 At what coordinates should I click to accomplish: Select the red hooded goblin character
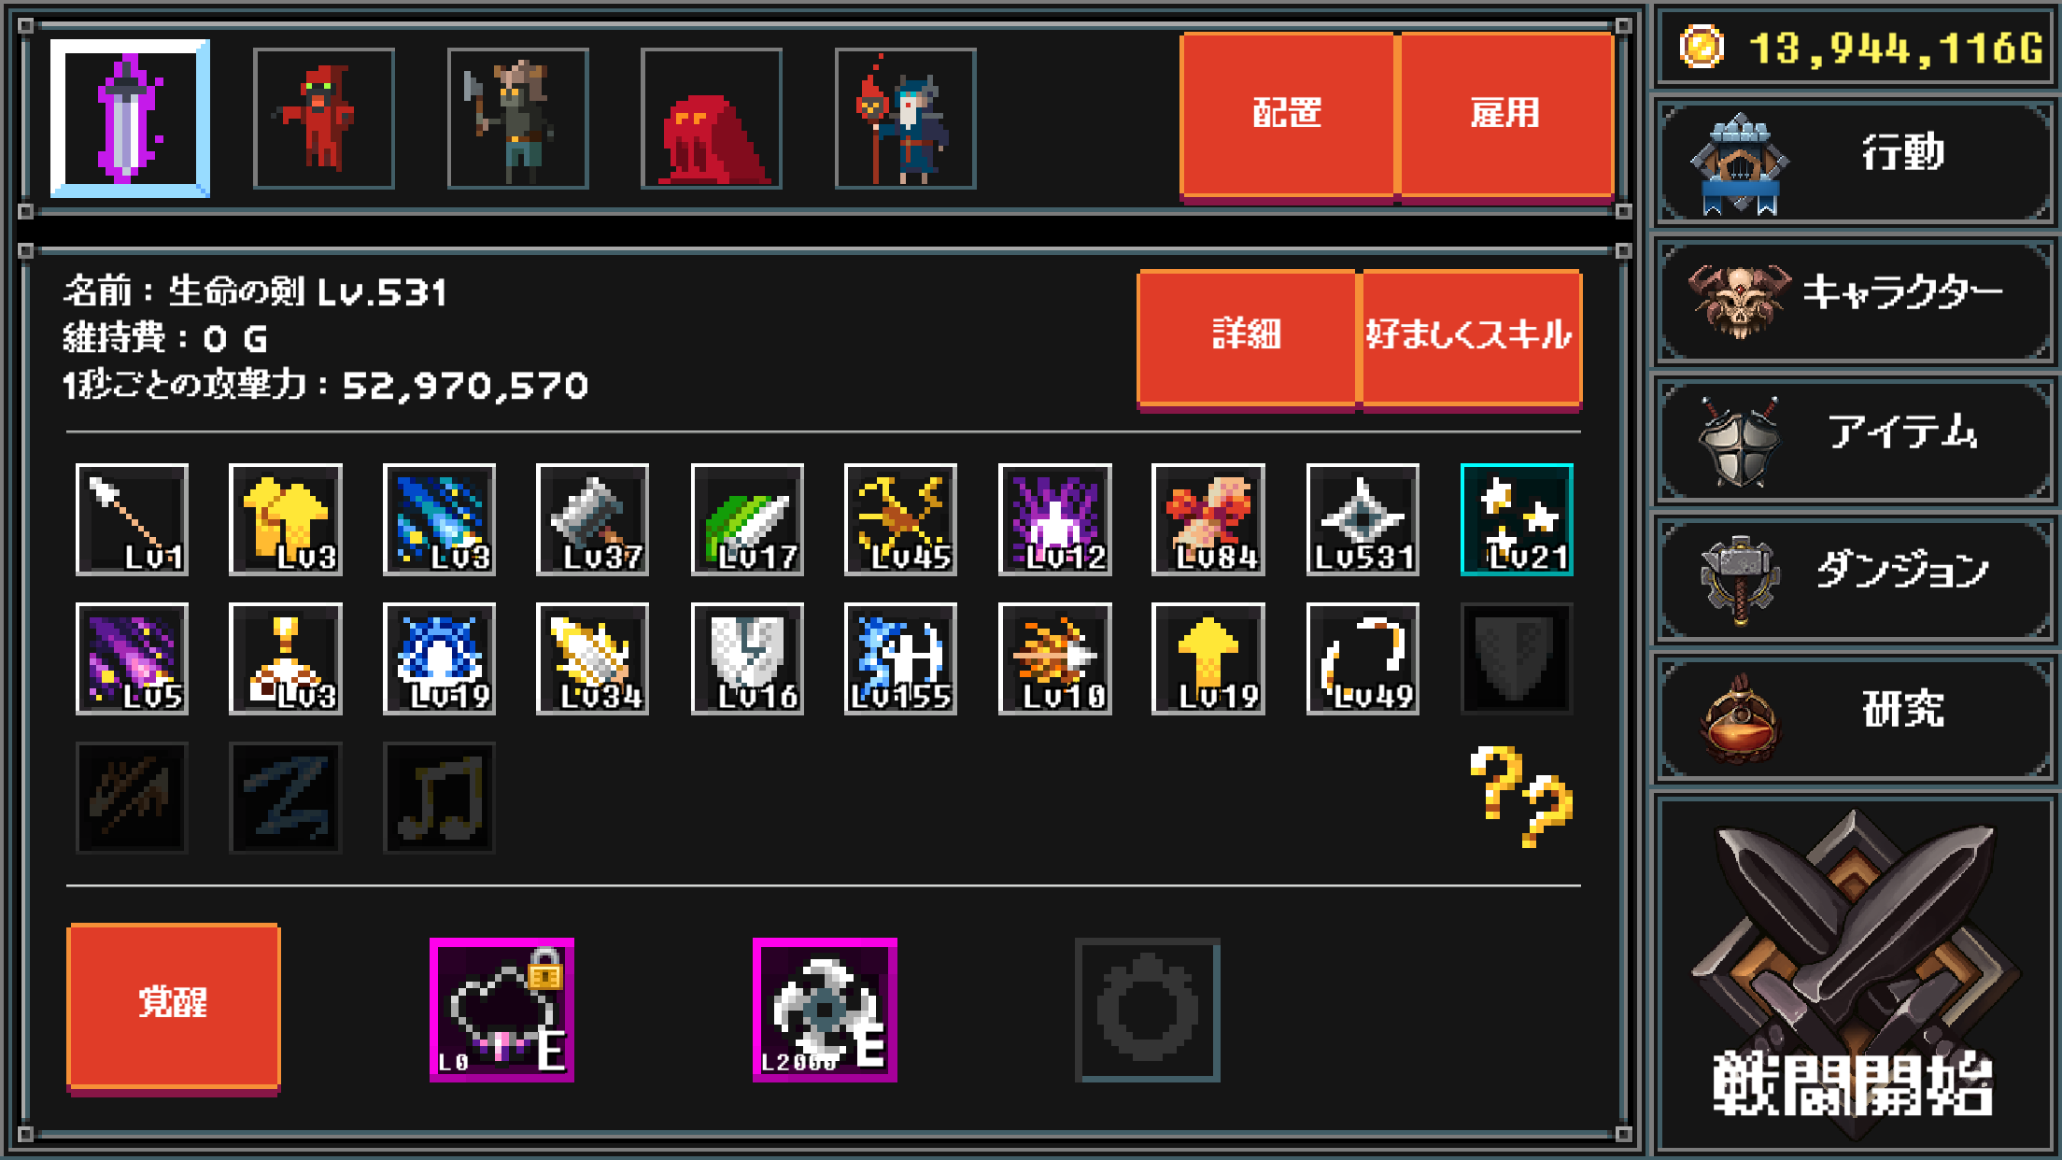click(x=324, y=119)
